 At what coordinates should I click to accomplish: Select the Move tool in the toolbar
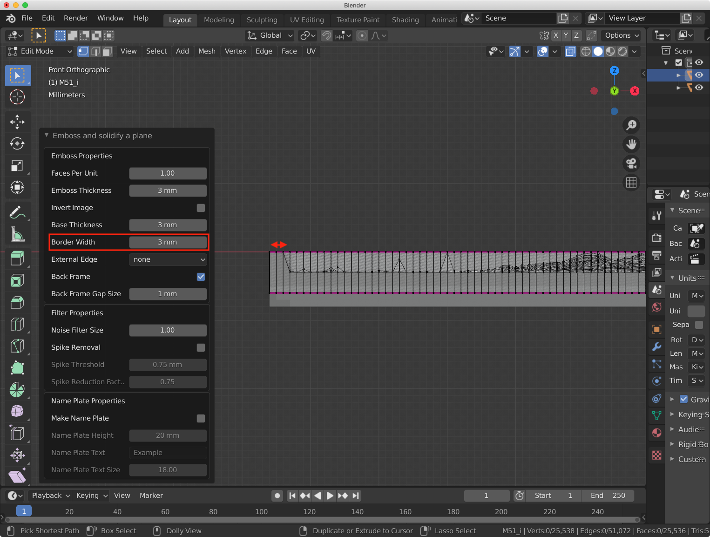click(17, 122)
